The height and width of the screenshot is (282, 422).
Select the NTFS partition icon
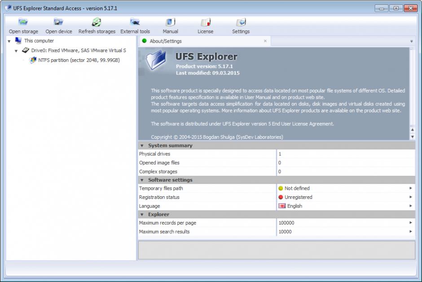[33, 60]
